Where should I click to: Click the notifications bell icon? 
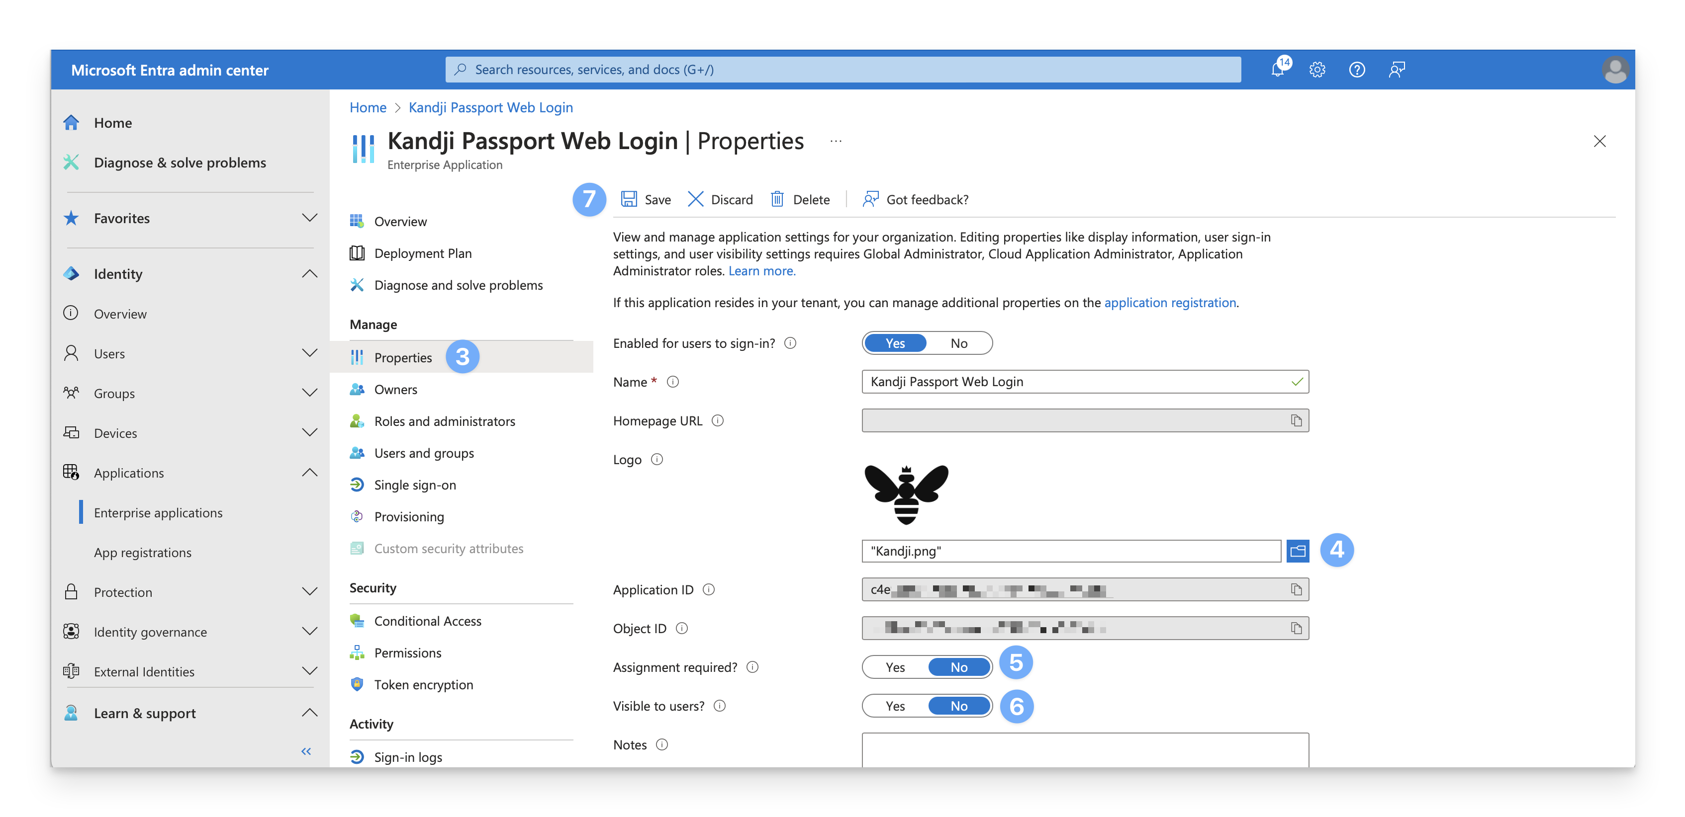pyautogui.click(x=1278, y=70)
